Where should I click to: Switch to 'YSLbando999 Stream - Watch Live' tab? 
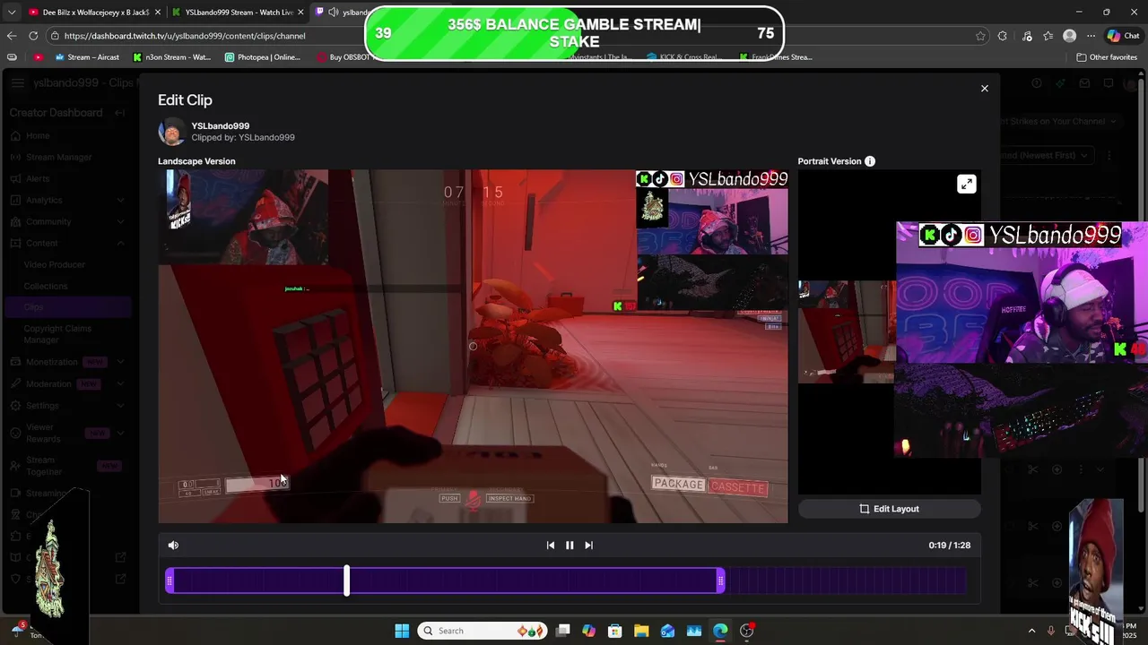(x=239, y=12)
